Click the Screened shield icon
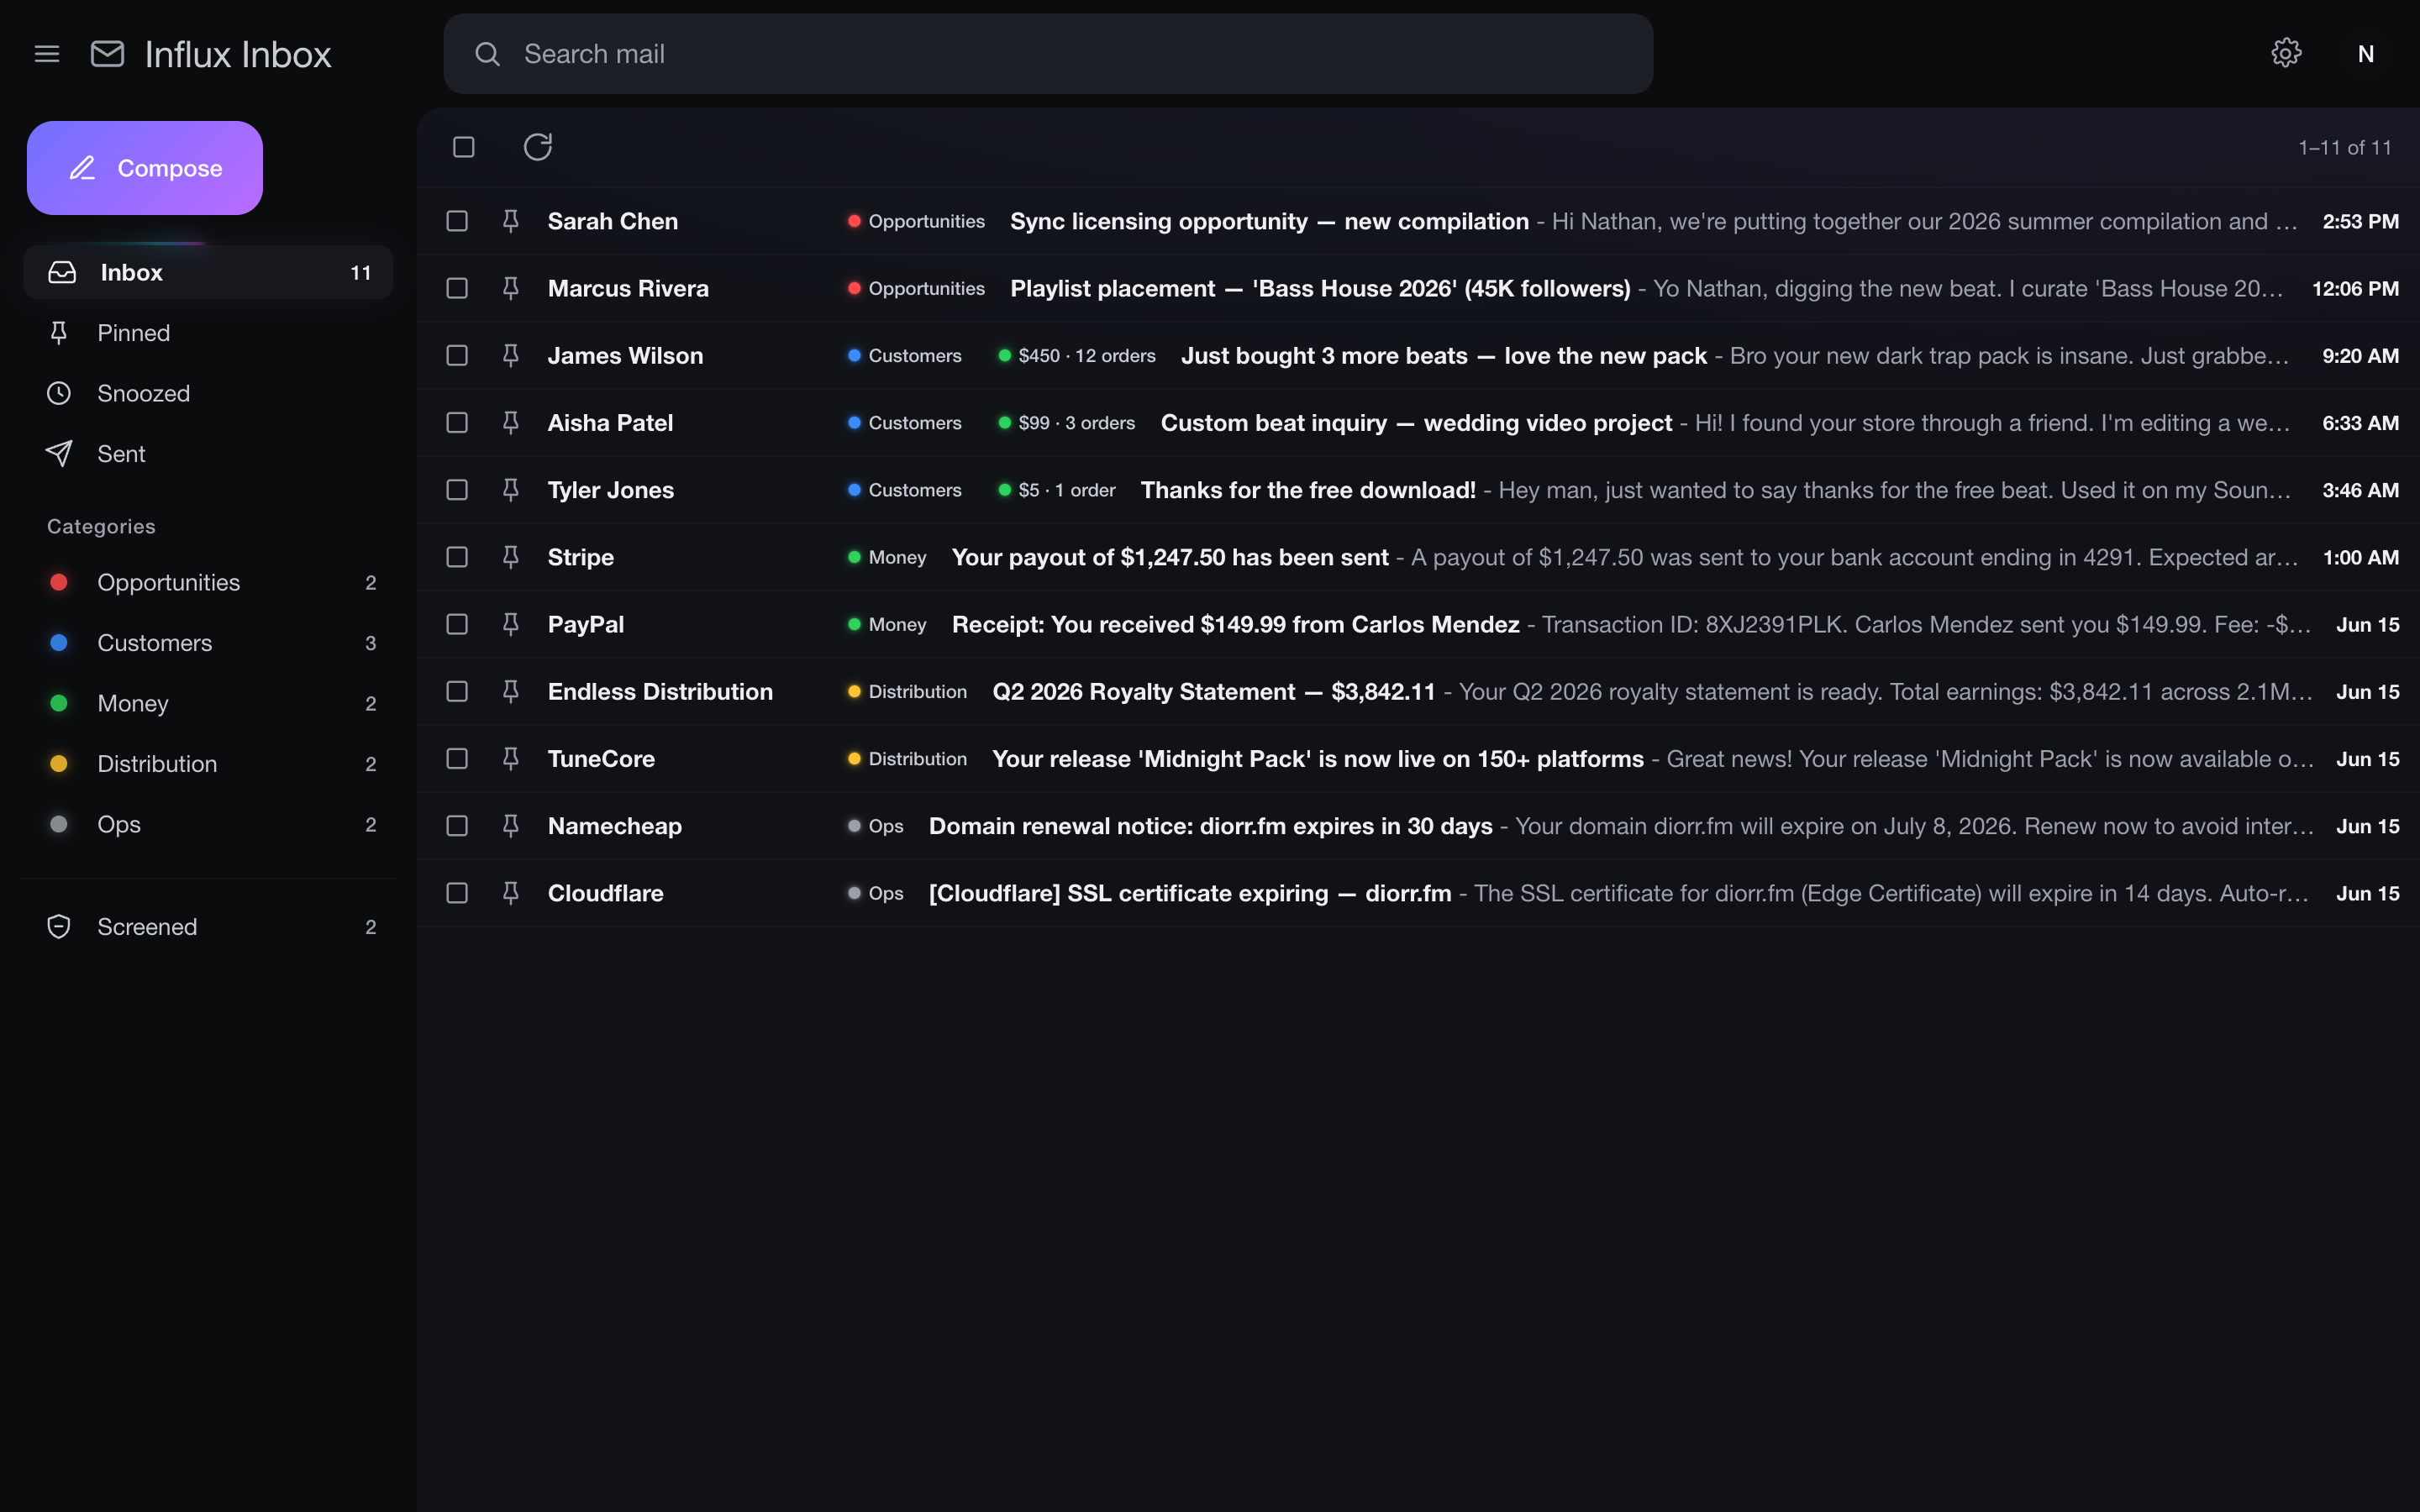This screenshot has height=1512, width=2420. pos(59,927)
